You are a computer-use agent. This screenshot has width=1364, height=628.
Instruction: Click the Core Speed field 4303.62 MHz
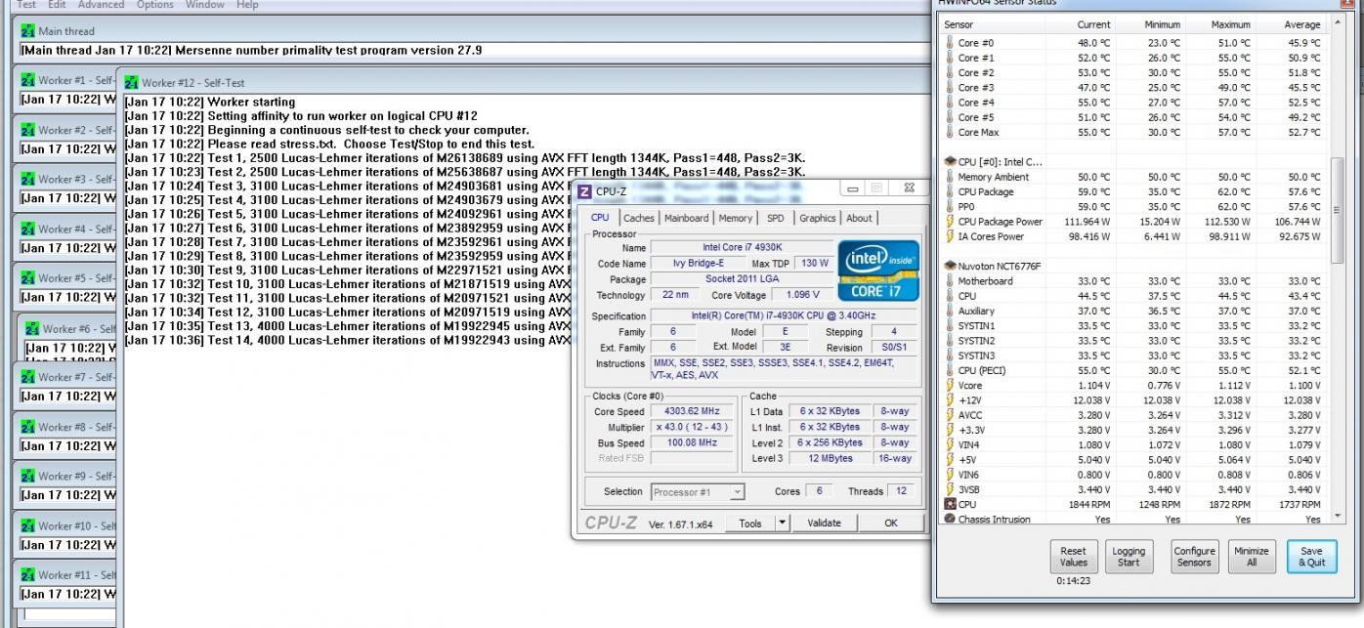(x=691, y=412)
